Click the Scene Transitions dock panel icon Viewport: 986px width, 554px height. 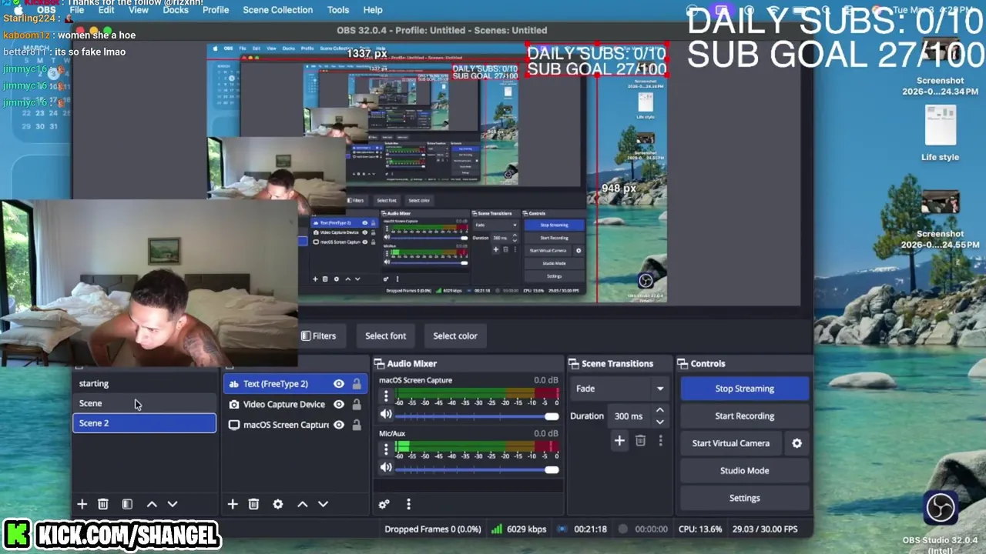574,363
